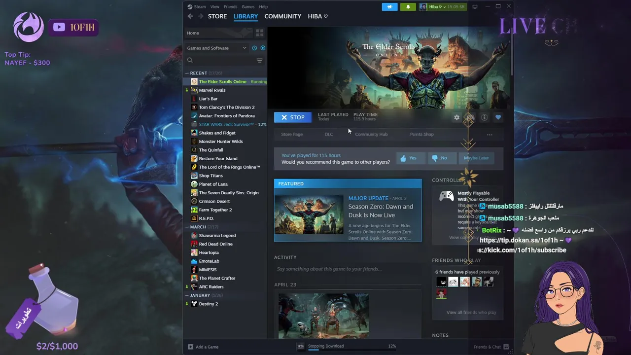The image size is (631, 355).
Task: Click the activity comment input field
Action: coord(348,269)
